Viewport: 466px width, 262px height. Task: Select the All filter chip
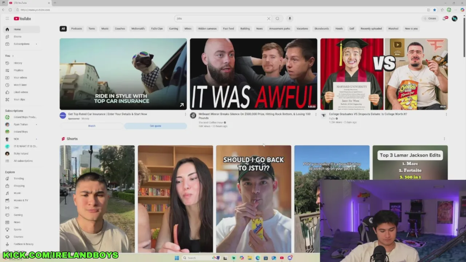click(x=63, y=28)
